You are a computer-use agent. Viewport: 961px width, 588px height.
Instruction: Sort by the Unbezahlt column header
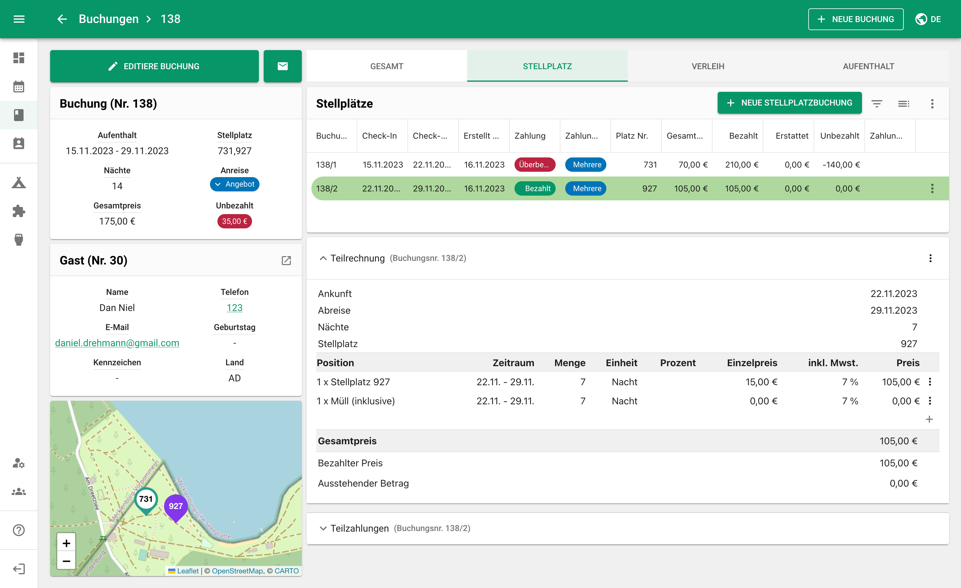[x=839, y=136]
